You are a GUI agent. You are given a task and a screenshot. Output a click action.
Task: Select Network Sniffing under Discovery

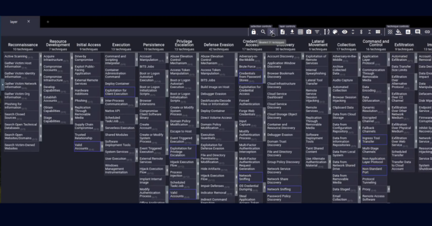[x=283, y=189]
